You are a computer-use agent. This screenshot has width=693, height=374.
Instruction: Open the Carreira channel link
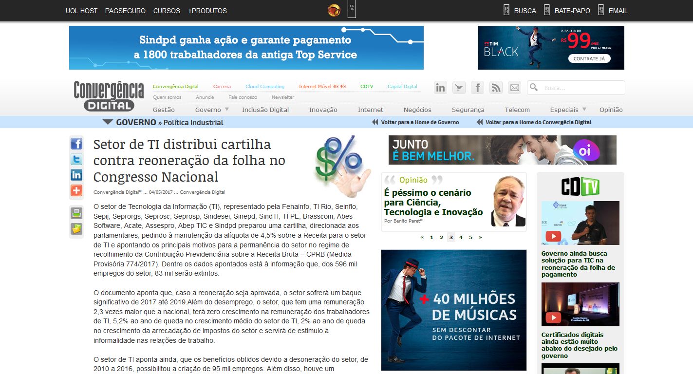[x=222, y=87]
